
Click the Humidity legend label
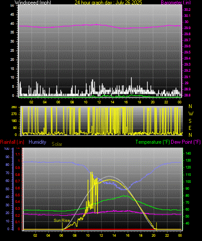(37, 142)
